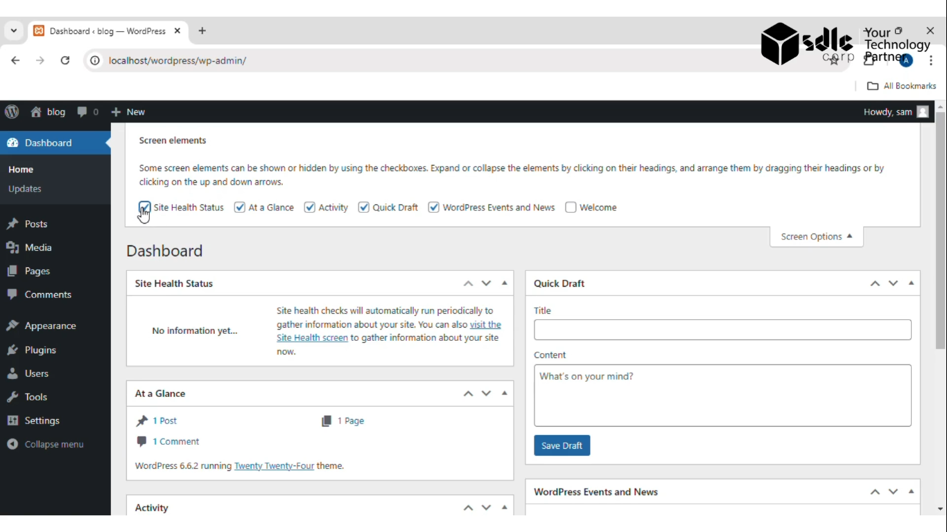Click the WordPress logo in admin bar
947x532 pixels.
pyautogui.click(x=12, y=112)
